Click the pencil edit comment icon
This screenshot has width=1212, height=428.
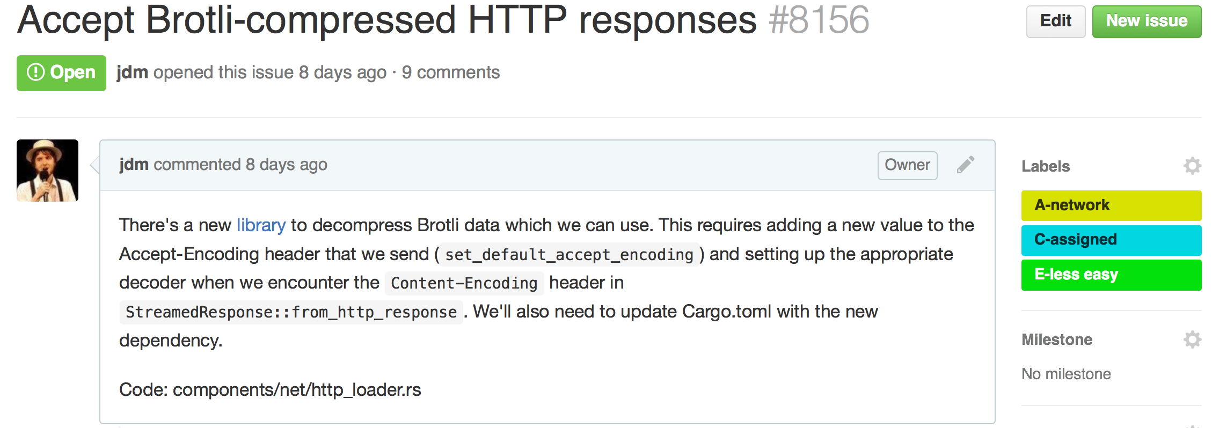click(965, 165)
